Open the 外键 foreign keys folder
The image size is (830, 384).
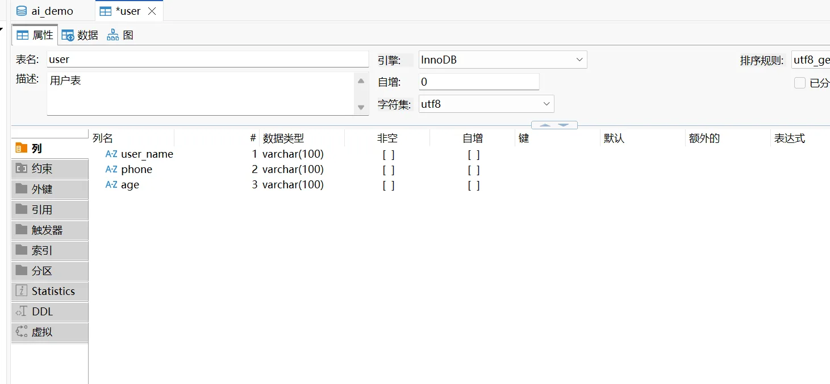[x=50, y=189]
